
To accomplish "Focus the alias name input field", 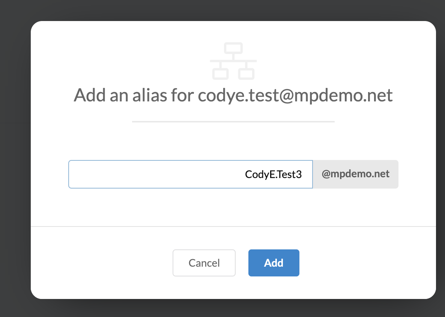I will tap(191, 174).
